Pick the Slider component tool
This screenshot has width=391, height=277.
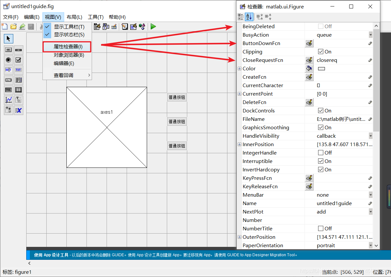click(18, 50)
